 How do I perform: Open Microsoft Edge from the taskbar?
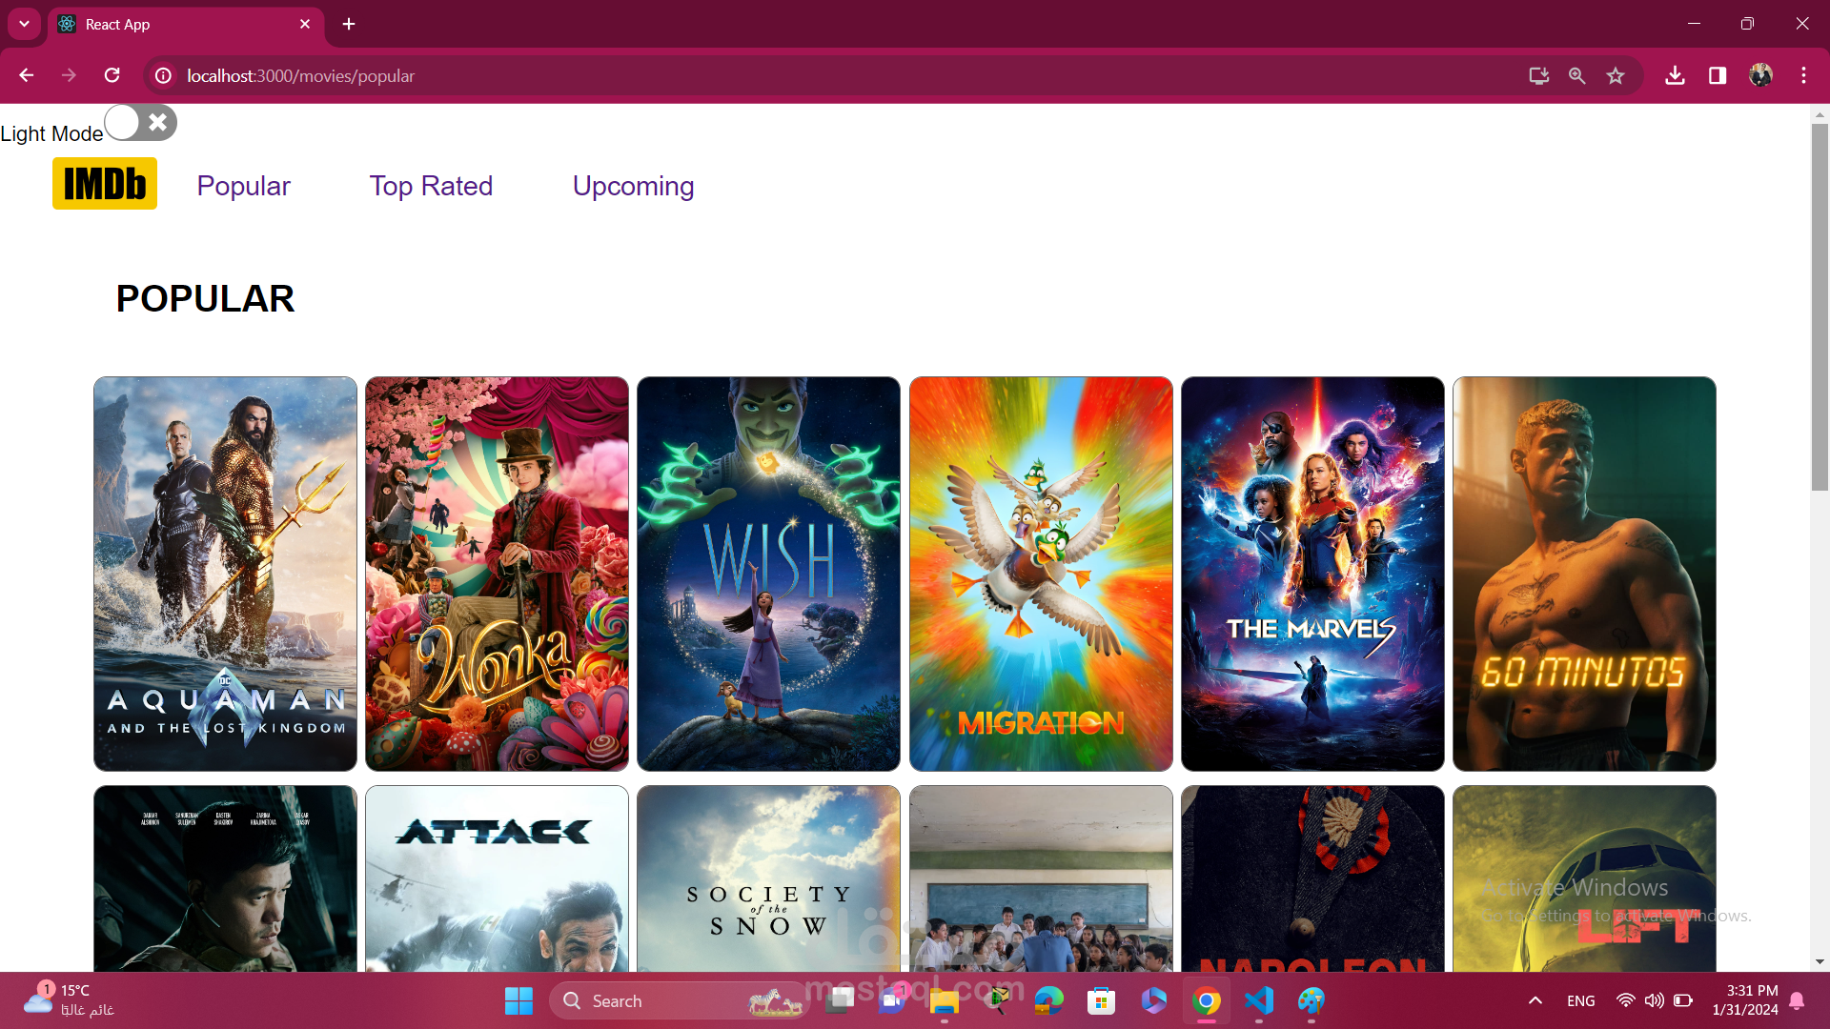point(1048,1001)
